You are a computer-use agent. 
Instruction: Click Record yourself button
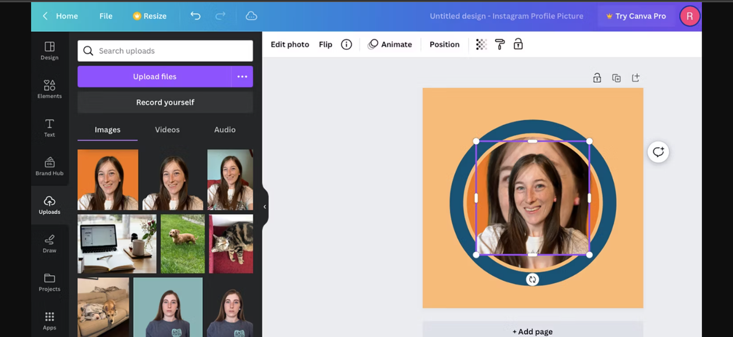point(165,102)
